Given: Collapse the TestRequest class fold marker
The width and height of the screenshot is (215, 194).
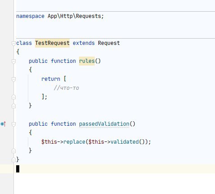Looking at the screenshot, I should pos(13,43).
